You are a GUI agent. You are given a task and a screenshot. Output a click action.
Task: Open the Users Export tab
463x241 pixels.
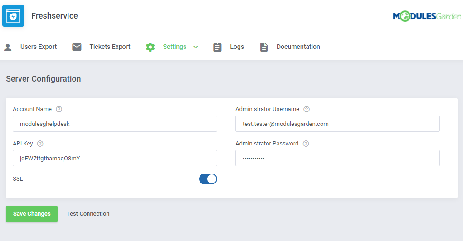coord(39,47)
